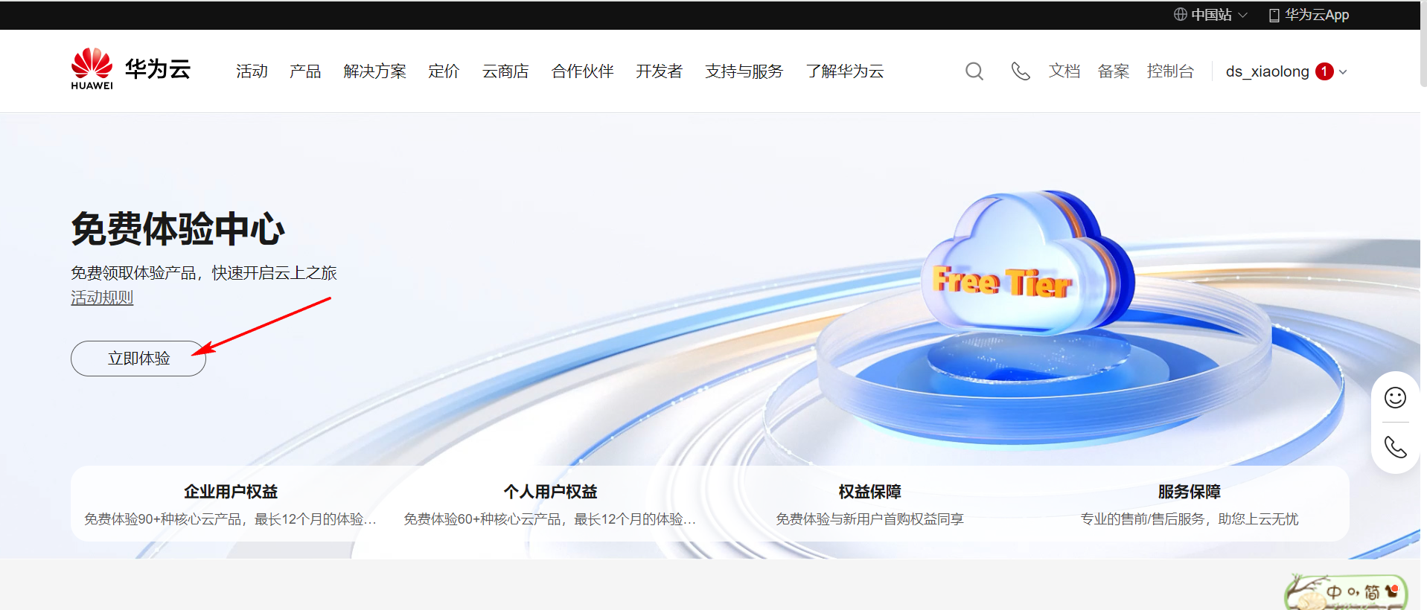Open the 解决方案 menu

click(x=374, y=71)
